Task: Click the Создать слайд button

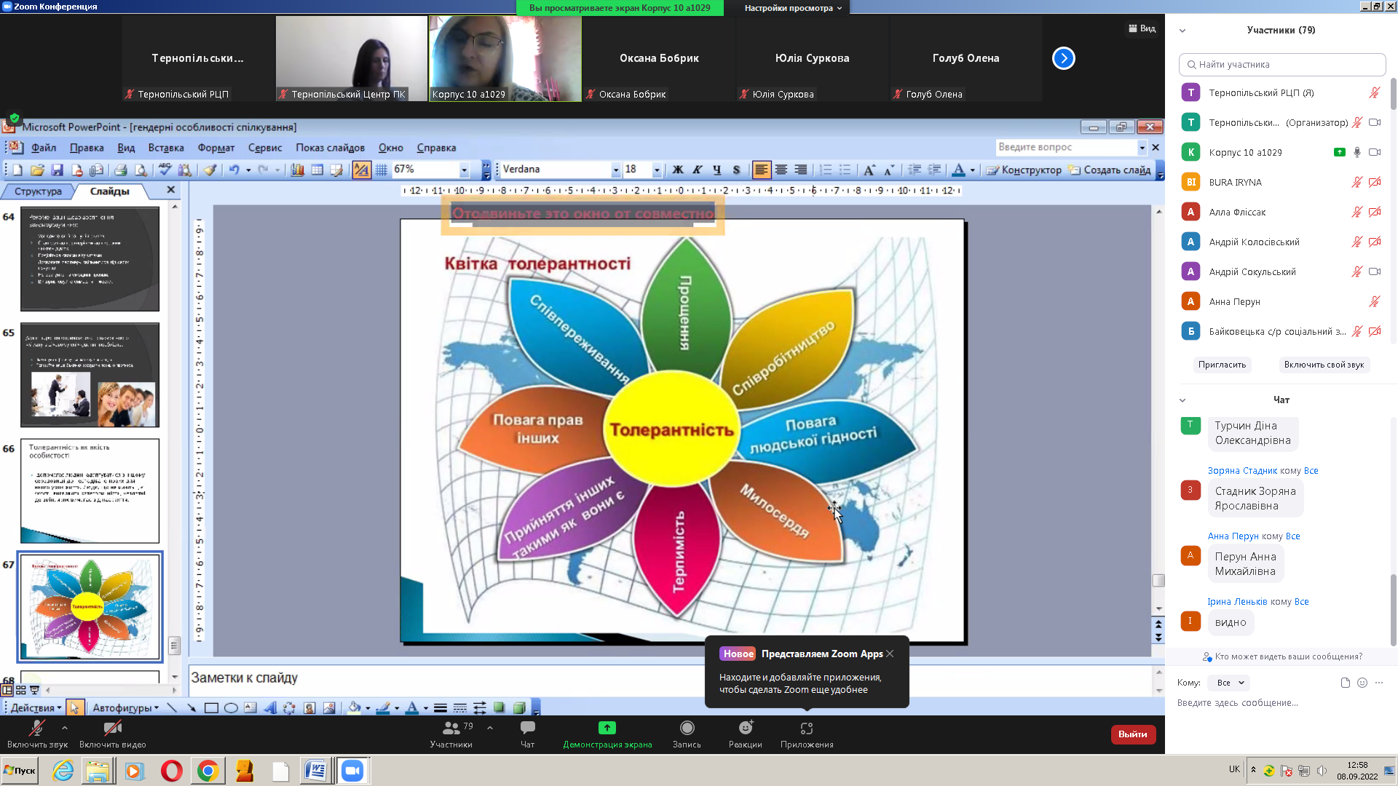Action: click(1110, 170)
